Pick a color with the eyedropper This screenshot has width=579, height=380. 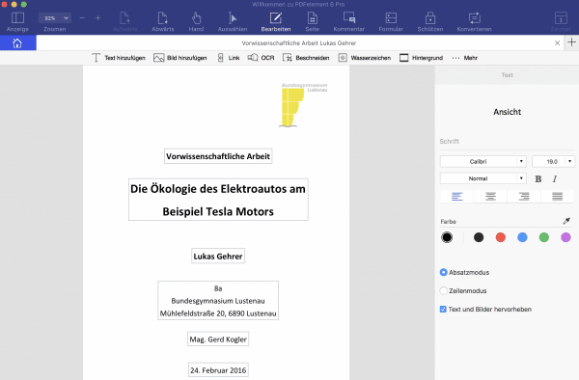coord(566,221)
